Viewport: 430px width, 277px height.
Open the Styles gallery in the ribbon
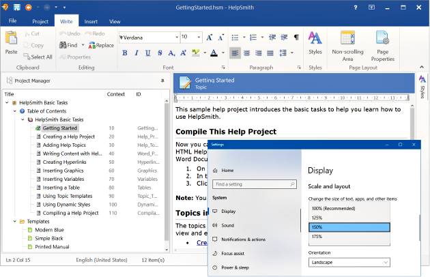[x=315, y=44]
